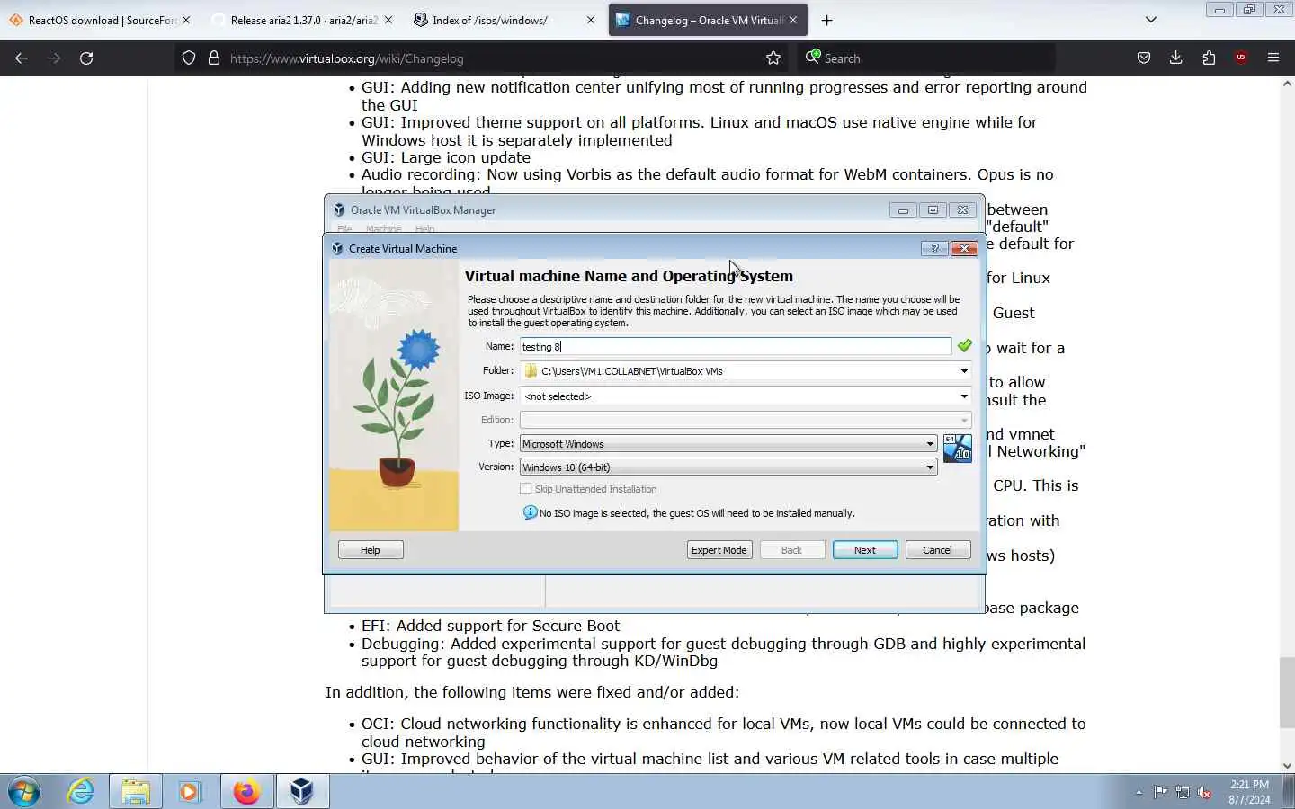Screen dimensions: 1295x809
Task: Open the media player taskbar icon
Action: tap(189, 792)
